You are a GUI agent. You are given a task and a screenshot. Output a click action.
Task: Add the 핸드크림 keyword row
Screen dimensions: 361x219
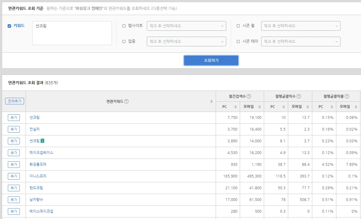(x=14, y=188)
